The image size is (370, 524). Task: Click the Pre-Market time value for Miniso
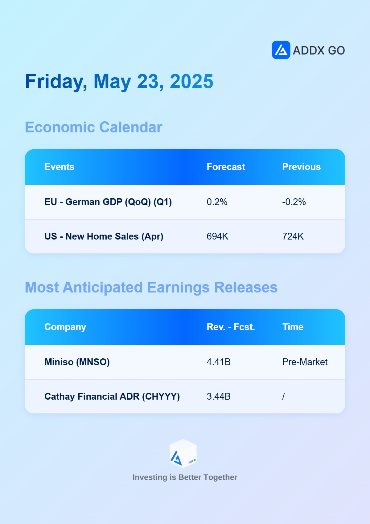305,362
